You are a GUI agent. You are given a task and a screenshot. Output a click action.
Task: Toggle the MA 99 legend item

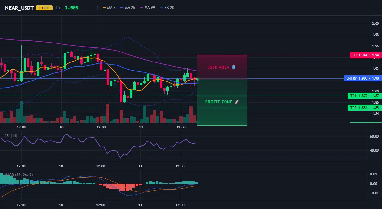147,8
